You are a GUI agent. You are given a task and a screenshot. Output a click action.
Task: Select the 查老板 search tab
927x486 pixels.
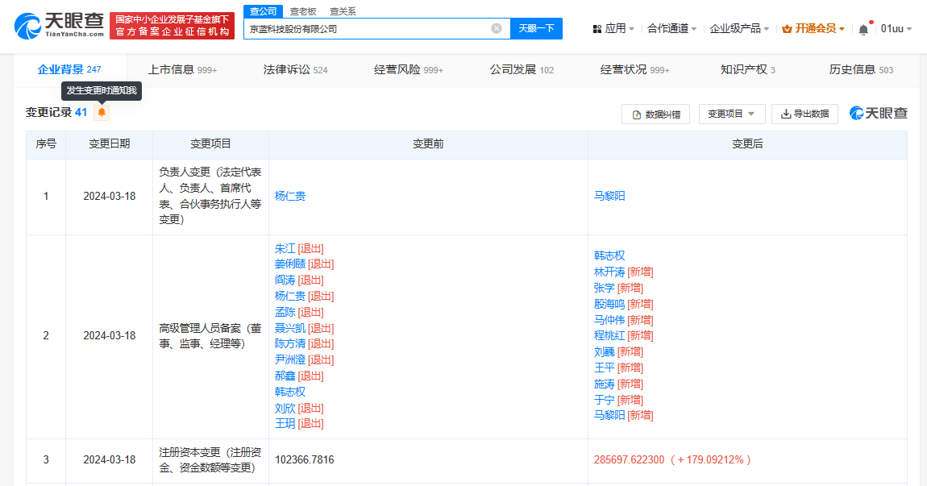tap(303, 11)
